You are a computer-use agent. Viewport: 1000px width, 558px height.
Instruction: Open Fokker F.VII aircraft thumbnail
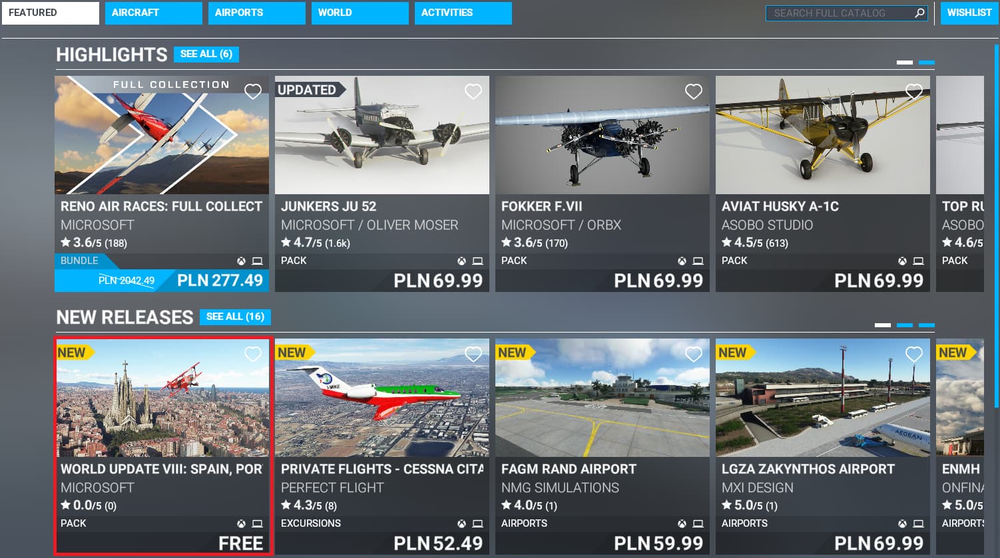(x=603, y=135)
